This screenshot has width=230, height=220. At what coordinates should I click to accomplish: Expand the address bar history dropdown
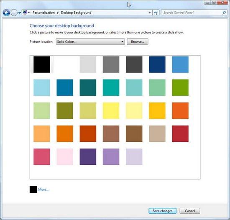(x=149, y=13)
